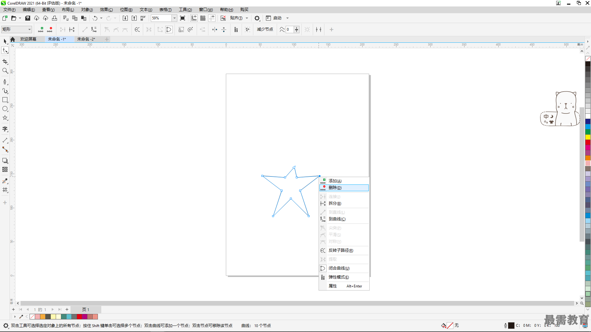591x332 pixels.
Task: Toggle show guidelines icon
Action: click(x=212, y=18)
